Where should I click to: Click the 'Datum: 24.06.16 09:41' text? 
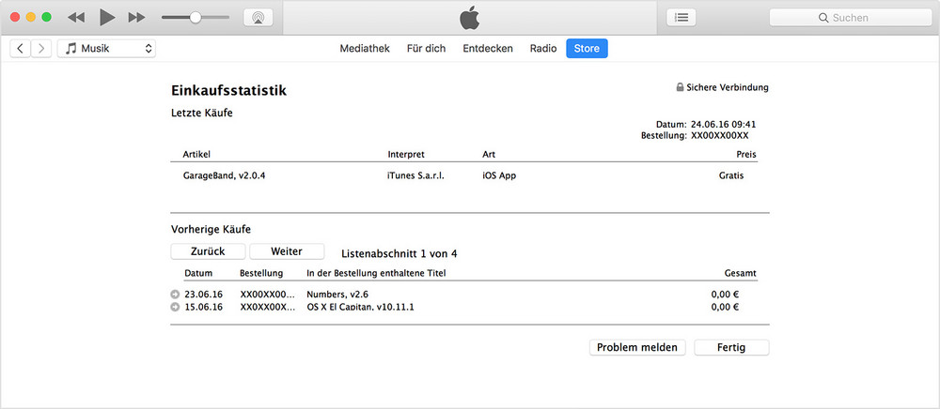coord(706,125)
